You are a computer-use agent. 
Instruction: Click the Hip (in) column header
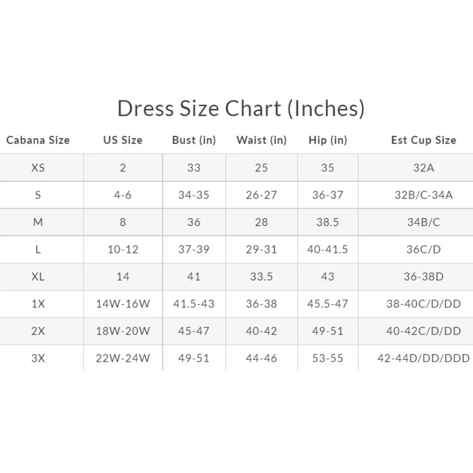327,140
